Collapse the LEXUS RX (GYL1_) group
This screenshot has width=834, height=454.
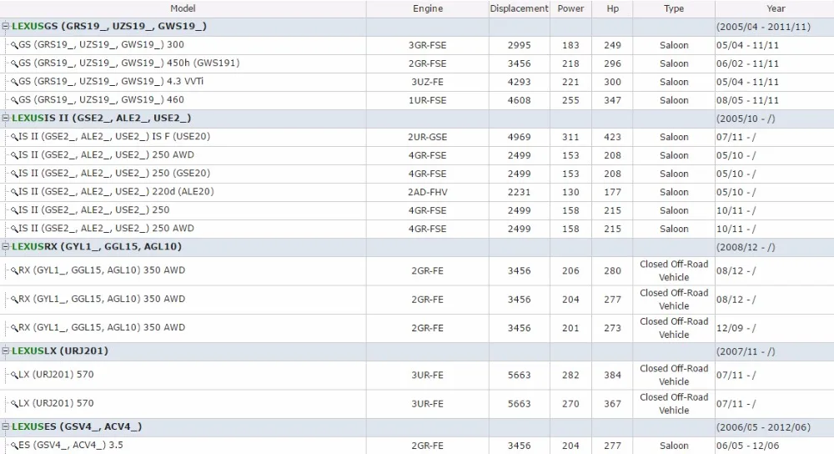(5, 246)
